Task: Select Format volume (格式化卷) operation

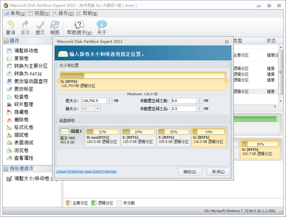Action: pos(20,127)
